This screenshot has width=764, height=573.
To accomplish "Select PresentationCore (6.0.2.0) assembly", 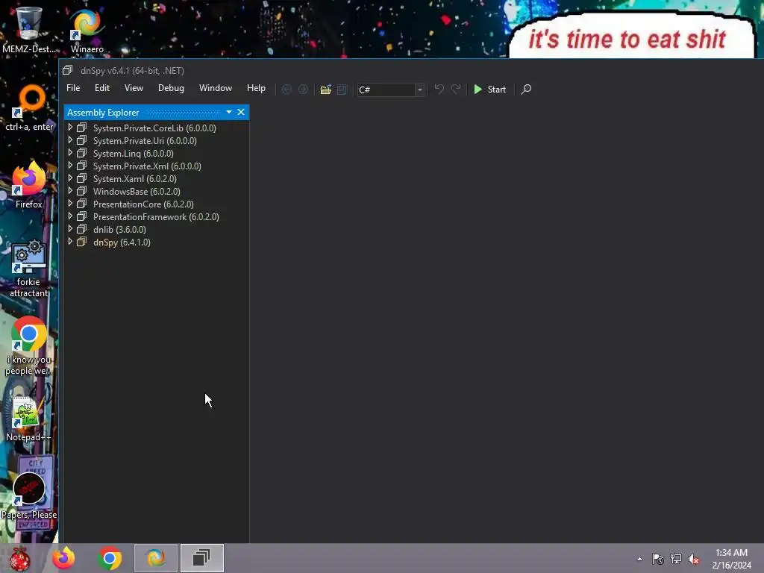I will pos(143,204).
